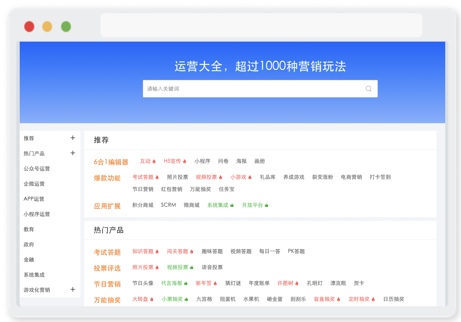Click the flame icon next to 定时抽奖
The image size is (461, 322).
[373, 299]
